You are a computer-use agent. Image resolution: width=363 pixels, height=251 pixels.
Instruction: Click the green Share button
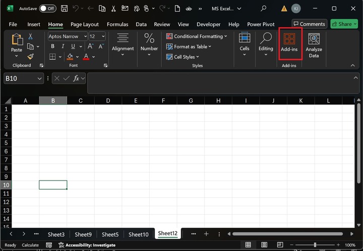click(x=343, y=24)
